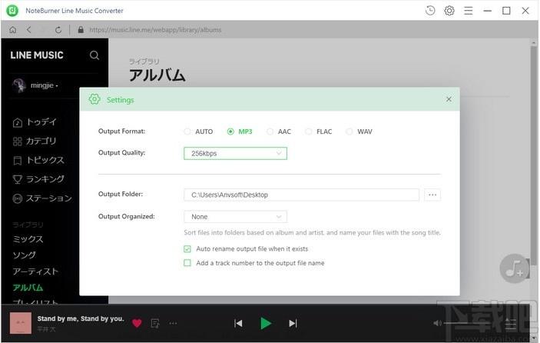This screenshot has width=540, height=343.
Task: Open LINE MUSIC search magnifier
Action: 94,55
